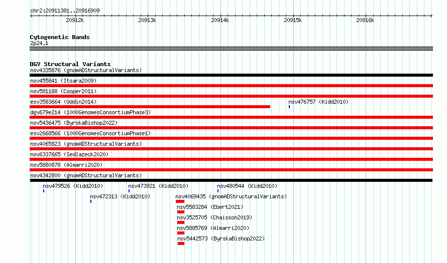Click the 20912k ruler label
This screenshot has width=447, height=263.
[75, 20]
